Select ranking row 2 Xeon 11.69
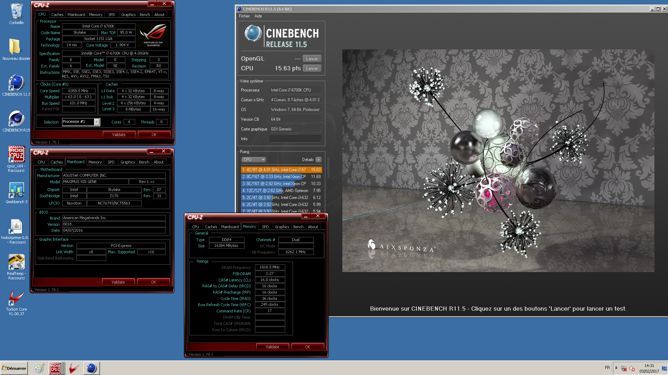This screenshot has width=668, height=375. [281, 177]
